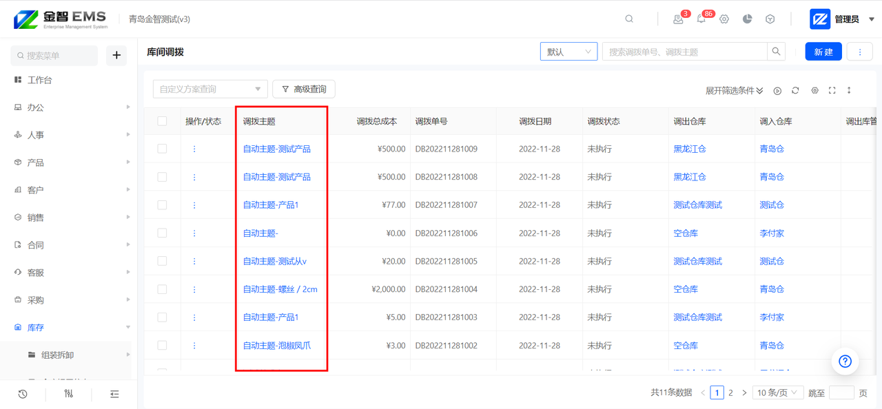Click the 金智 EMS logo
Screen dimensions: 882x409
pyautogui.click(x=61, y=19)
